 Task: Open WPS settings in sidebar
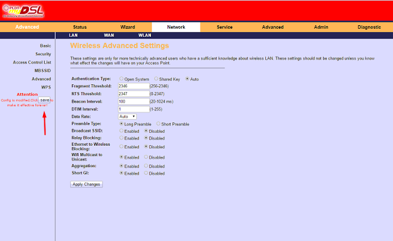coord(46,87)
